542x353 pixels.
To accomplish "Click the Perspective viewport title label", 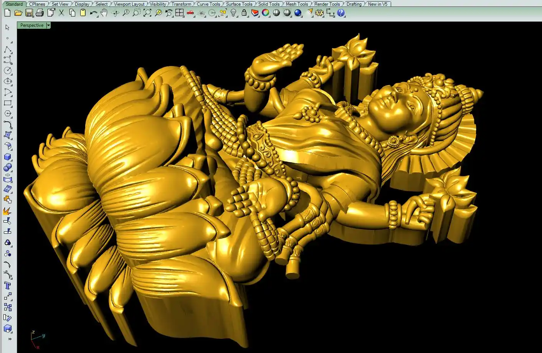I will (32, 25).
